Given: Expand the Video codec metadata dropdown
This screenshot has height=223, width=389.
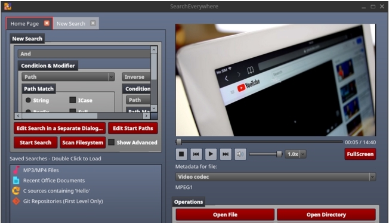Looking at the screenshot, I should pos(276,176).
